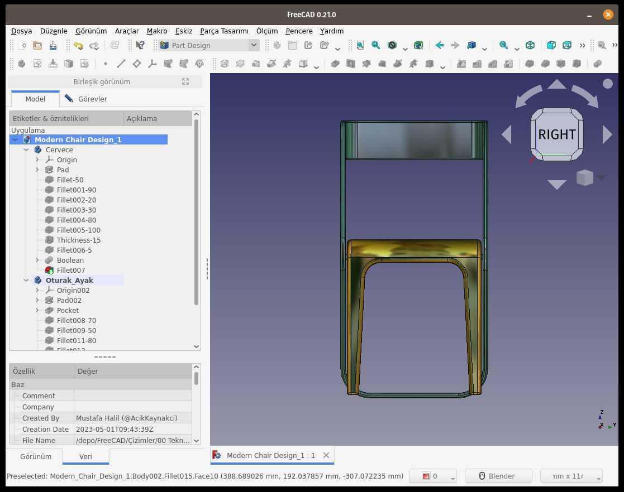The width and height of the screenshot is (624, 492).
Task: Click the bounding box toggle icon
Action: [418, 45]
